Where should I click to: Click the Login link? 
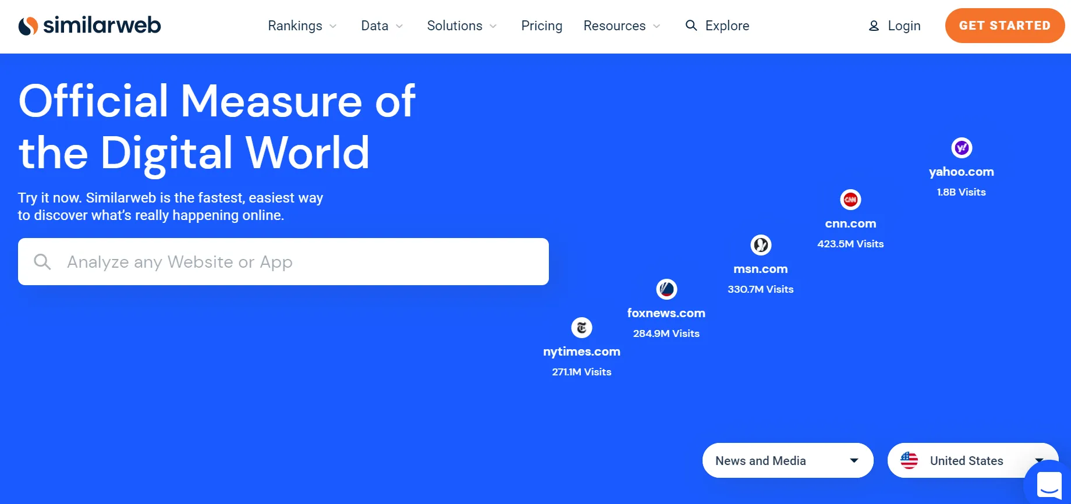[x=904, y=26]
